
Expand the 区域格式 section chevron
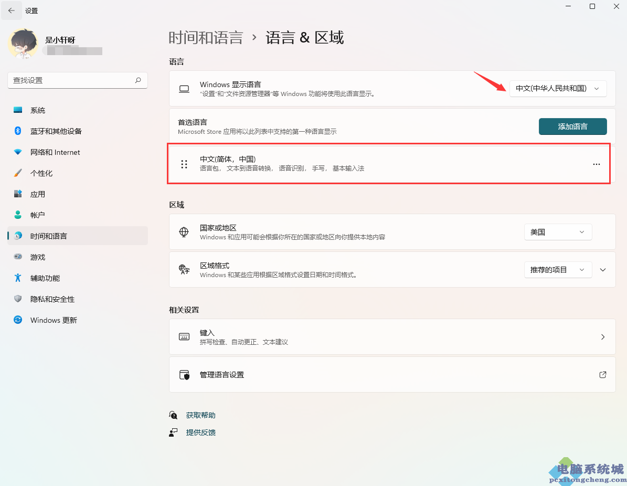click(603, 270)
